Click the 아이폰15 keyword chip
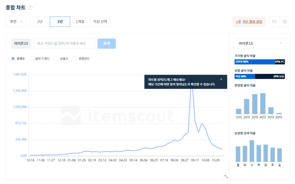The height and width of the screenshot is (184, 295). [21, 43]
